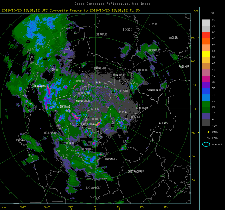The width and height of the screenshot is (225, 210).
Task: Click the CHITRADURGA city label
Action: tap(136, 172)
